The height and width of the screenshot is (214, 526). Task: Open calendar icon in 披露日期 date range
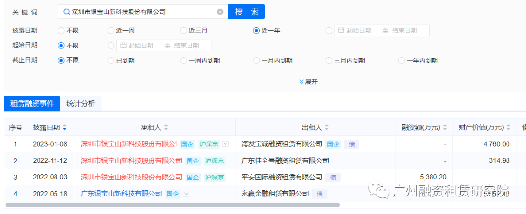341,30
